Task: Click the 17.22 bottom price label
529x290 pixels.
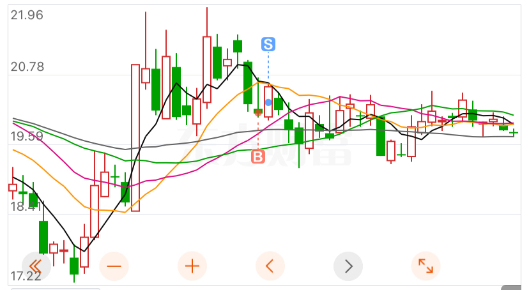Action: [x=26, y=276]
